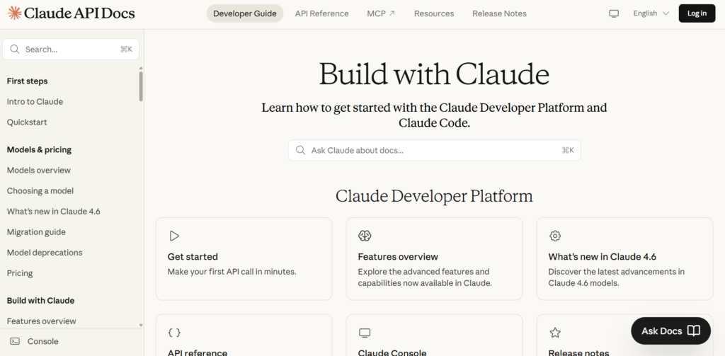Click 'Make your first API call in minutes.'
This screenshot has width=725, height=356.
[x=232, y=271]
